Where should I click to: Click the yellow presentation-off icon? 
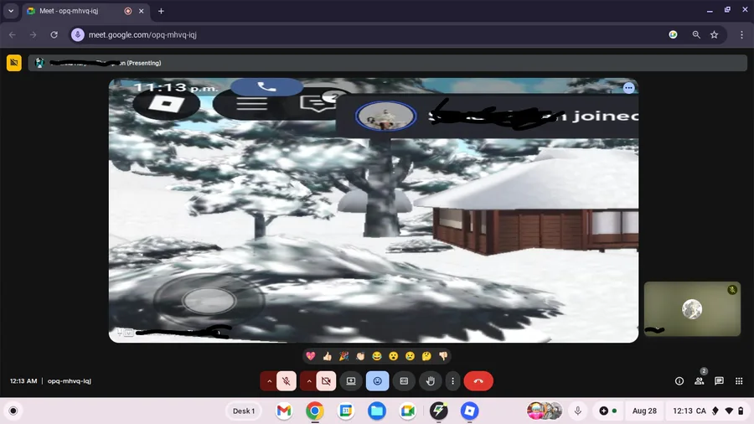[x=14, y=63]
